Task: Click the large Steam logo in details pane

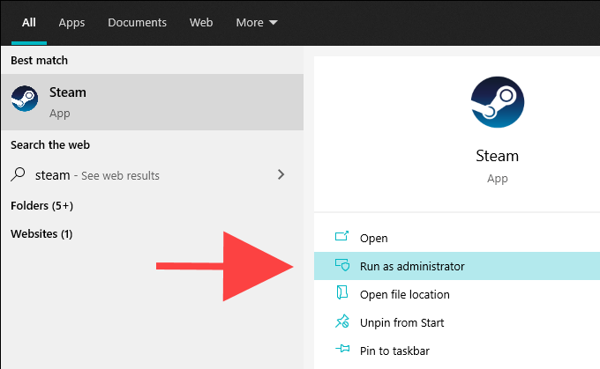Action: coord(498,101)
